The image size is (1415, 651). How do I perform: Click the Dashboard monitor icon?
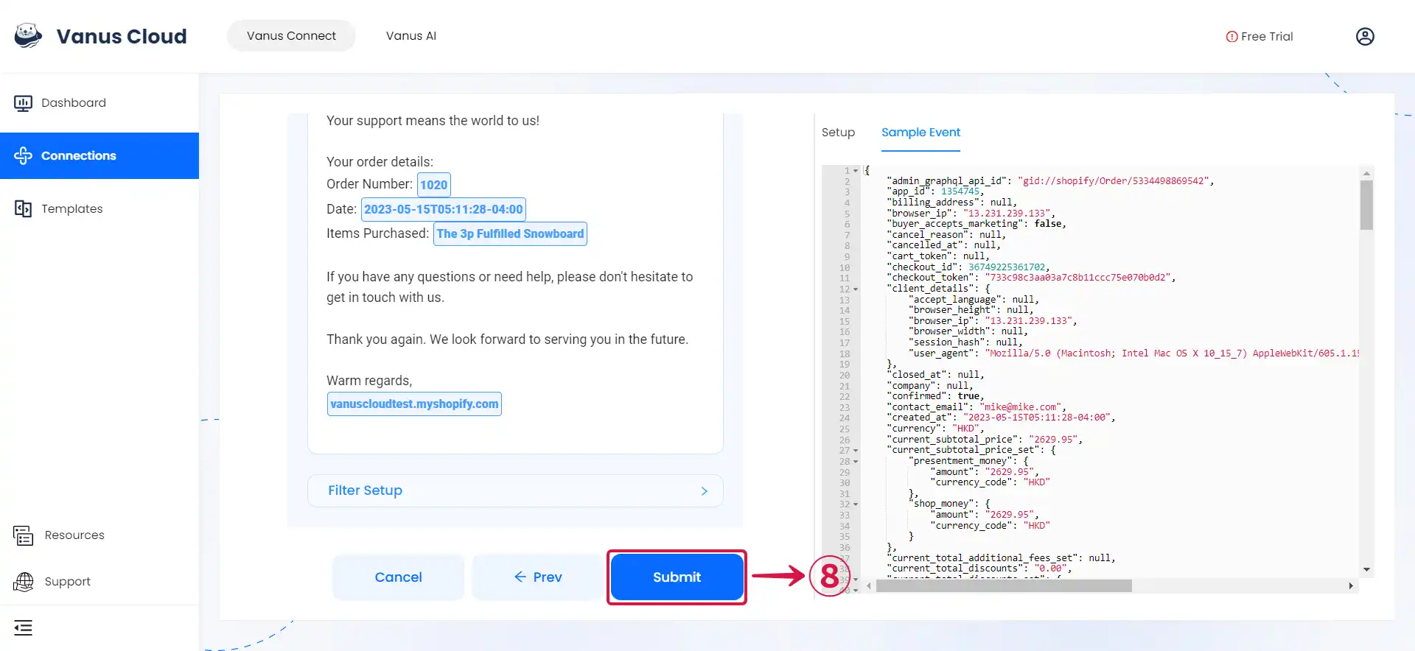[x=23, y=103]
